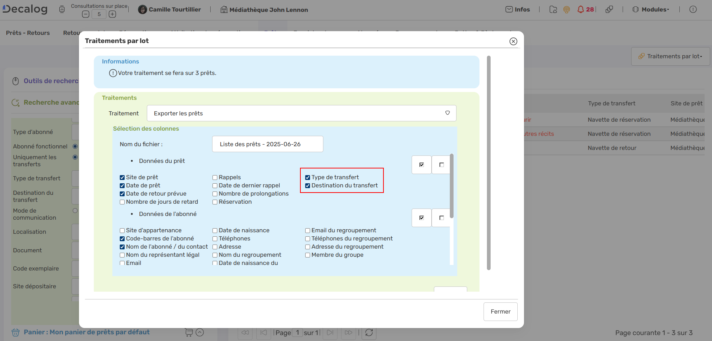Decrease on-site consultations with minus icon
Image resolution: width=712 pixels, height=341 pixels.
coord(86,14)
